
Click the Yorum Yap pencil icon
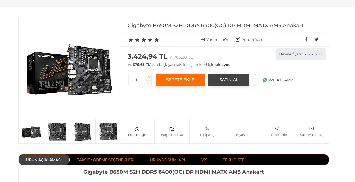pos(238,40)
